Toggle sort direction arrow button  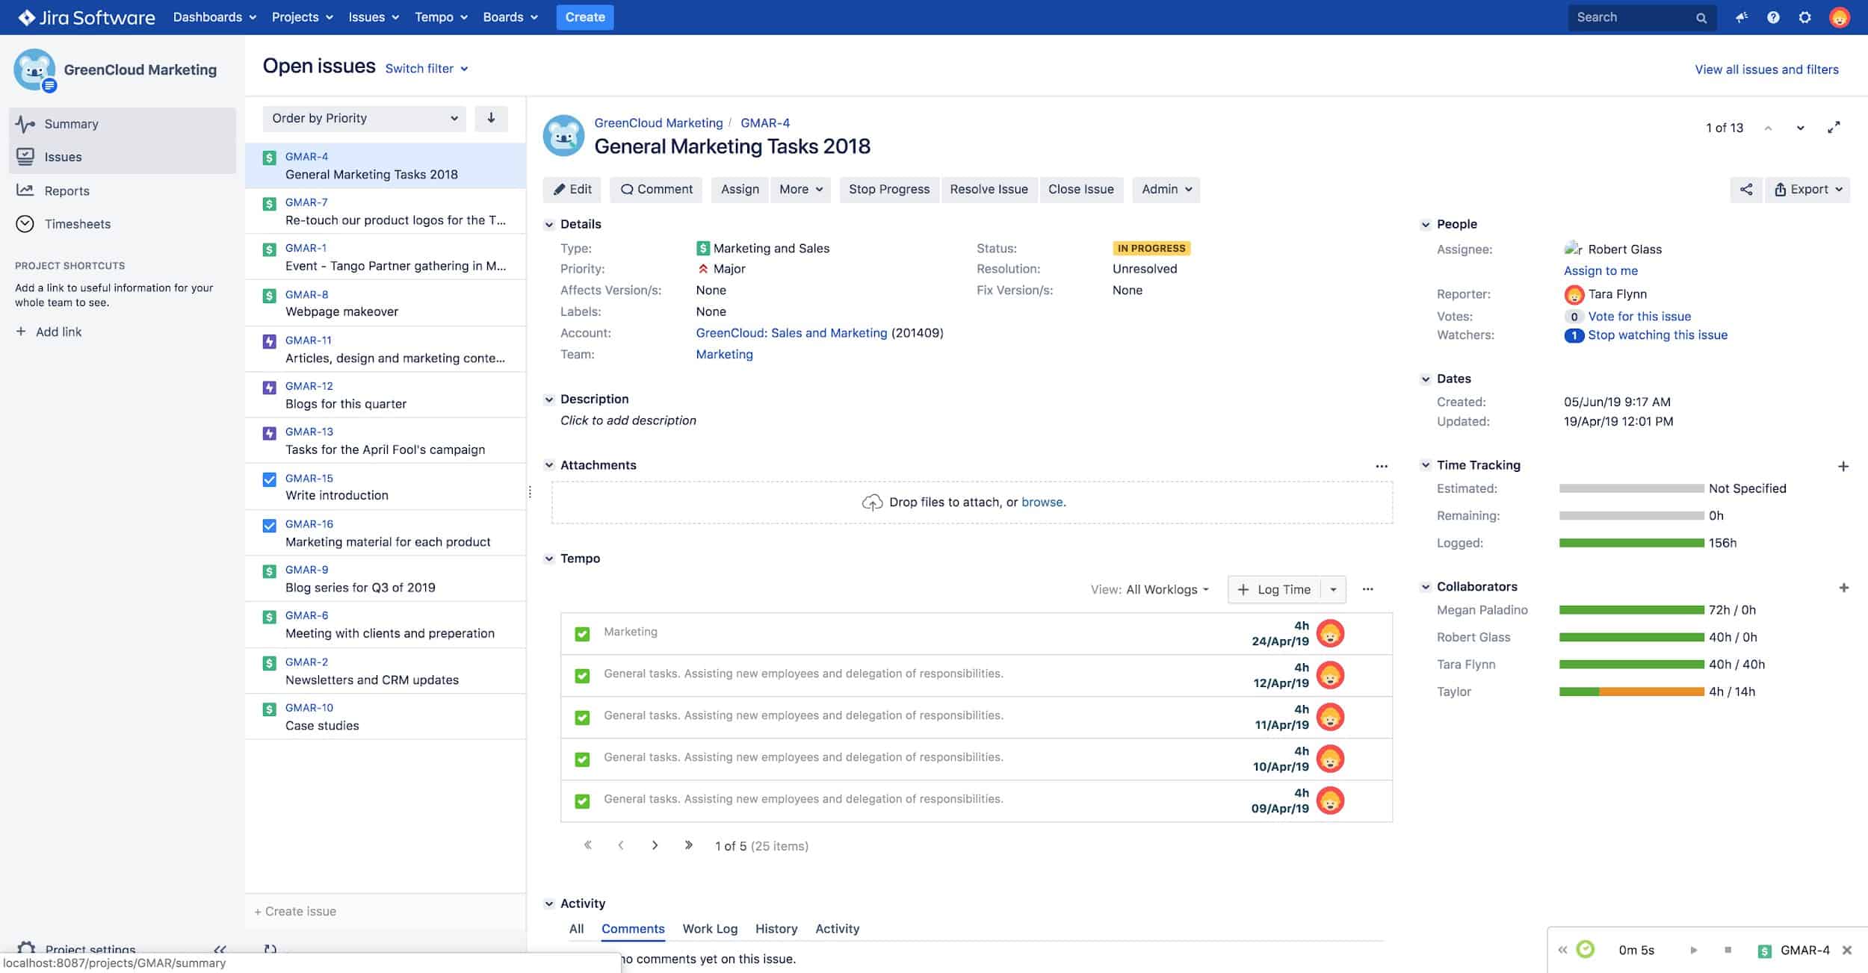click(491, 118)
